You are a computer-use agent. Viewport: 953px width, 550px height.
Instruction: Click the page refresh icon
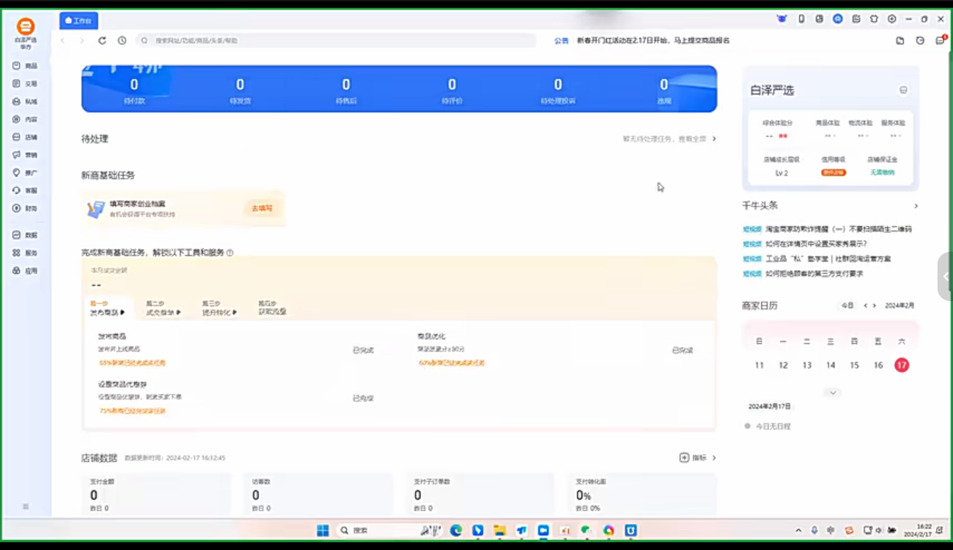coord(102,41)
